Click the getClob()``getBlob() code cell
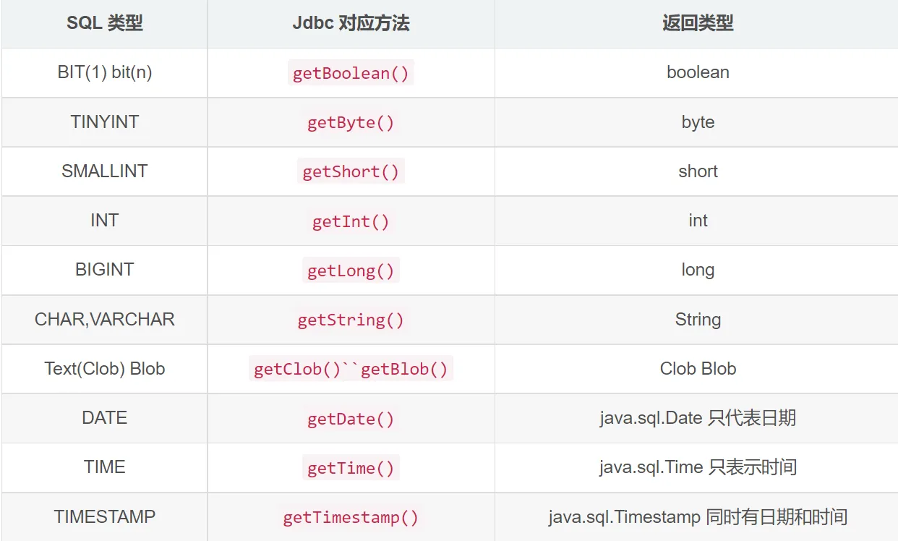The width and height of the screenshot is (898, 541). coord(351,369)
